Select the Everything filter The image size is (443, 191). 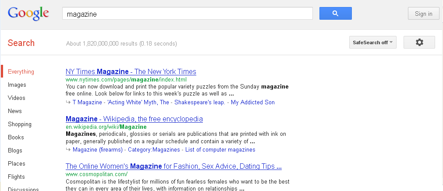21,71
